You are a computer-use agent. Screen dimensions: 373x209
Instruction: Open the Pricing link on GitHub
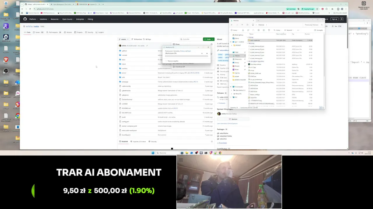(x=90, y=19)
